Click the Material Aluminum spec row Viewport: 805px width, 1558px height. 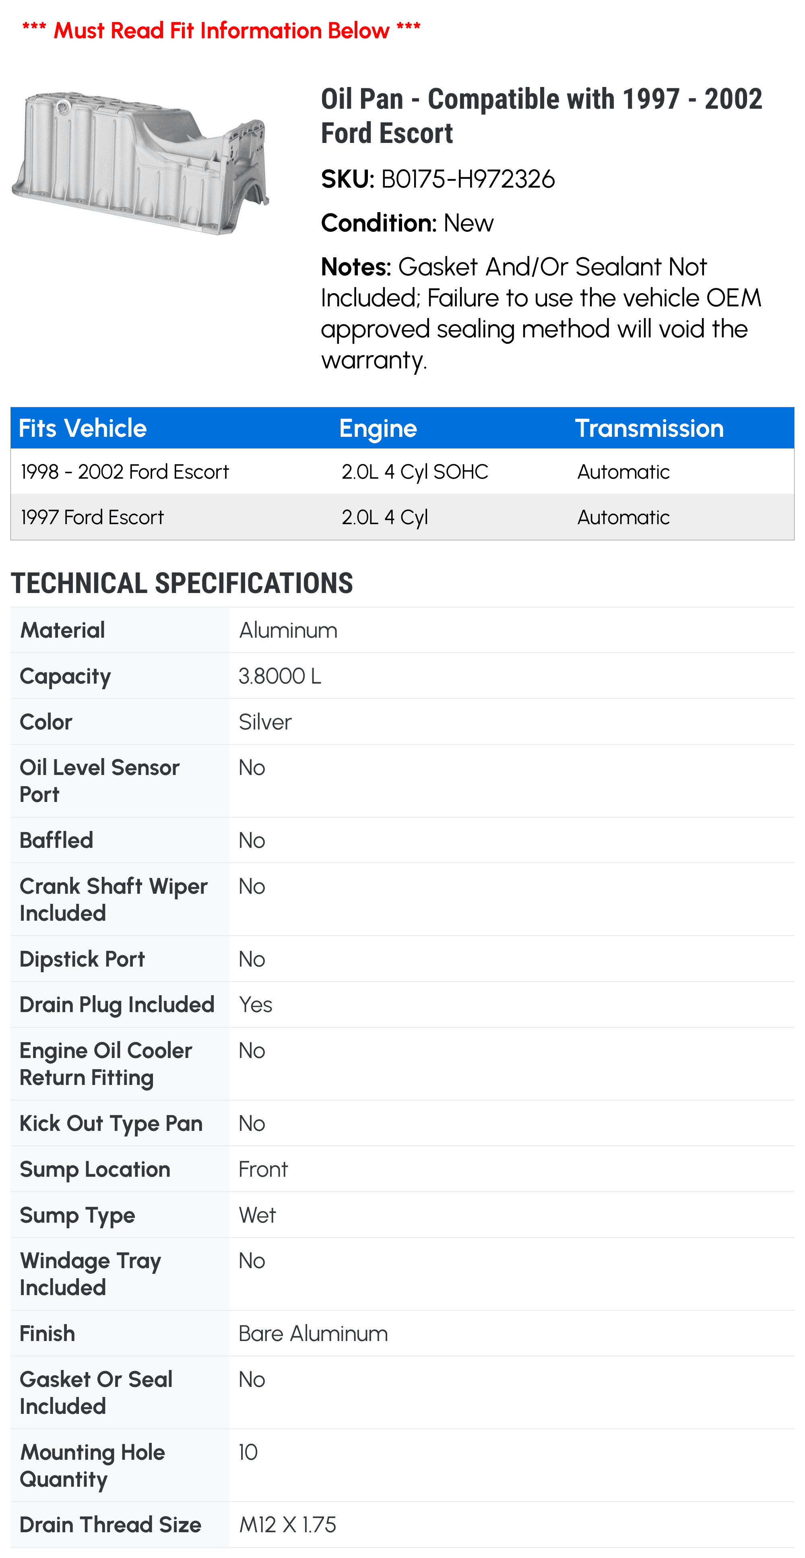[x=402, y=630]
